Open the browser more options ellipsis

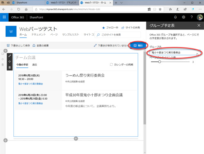pos(200,9)
